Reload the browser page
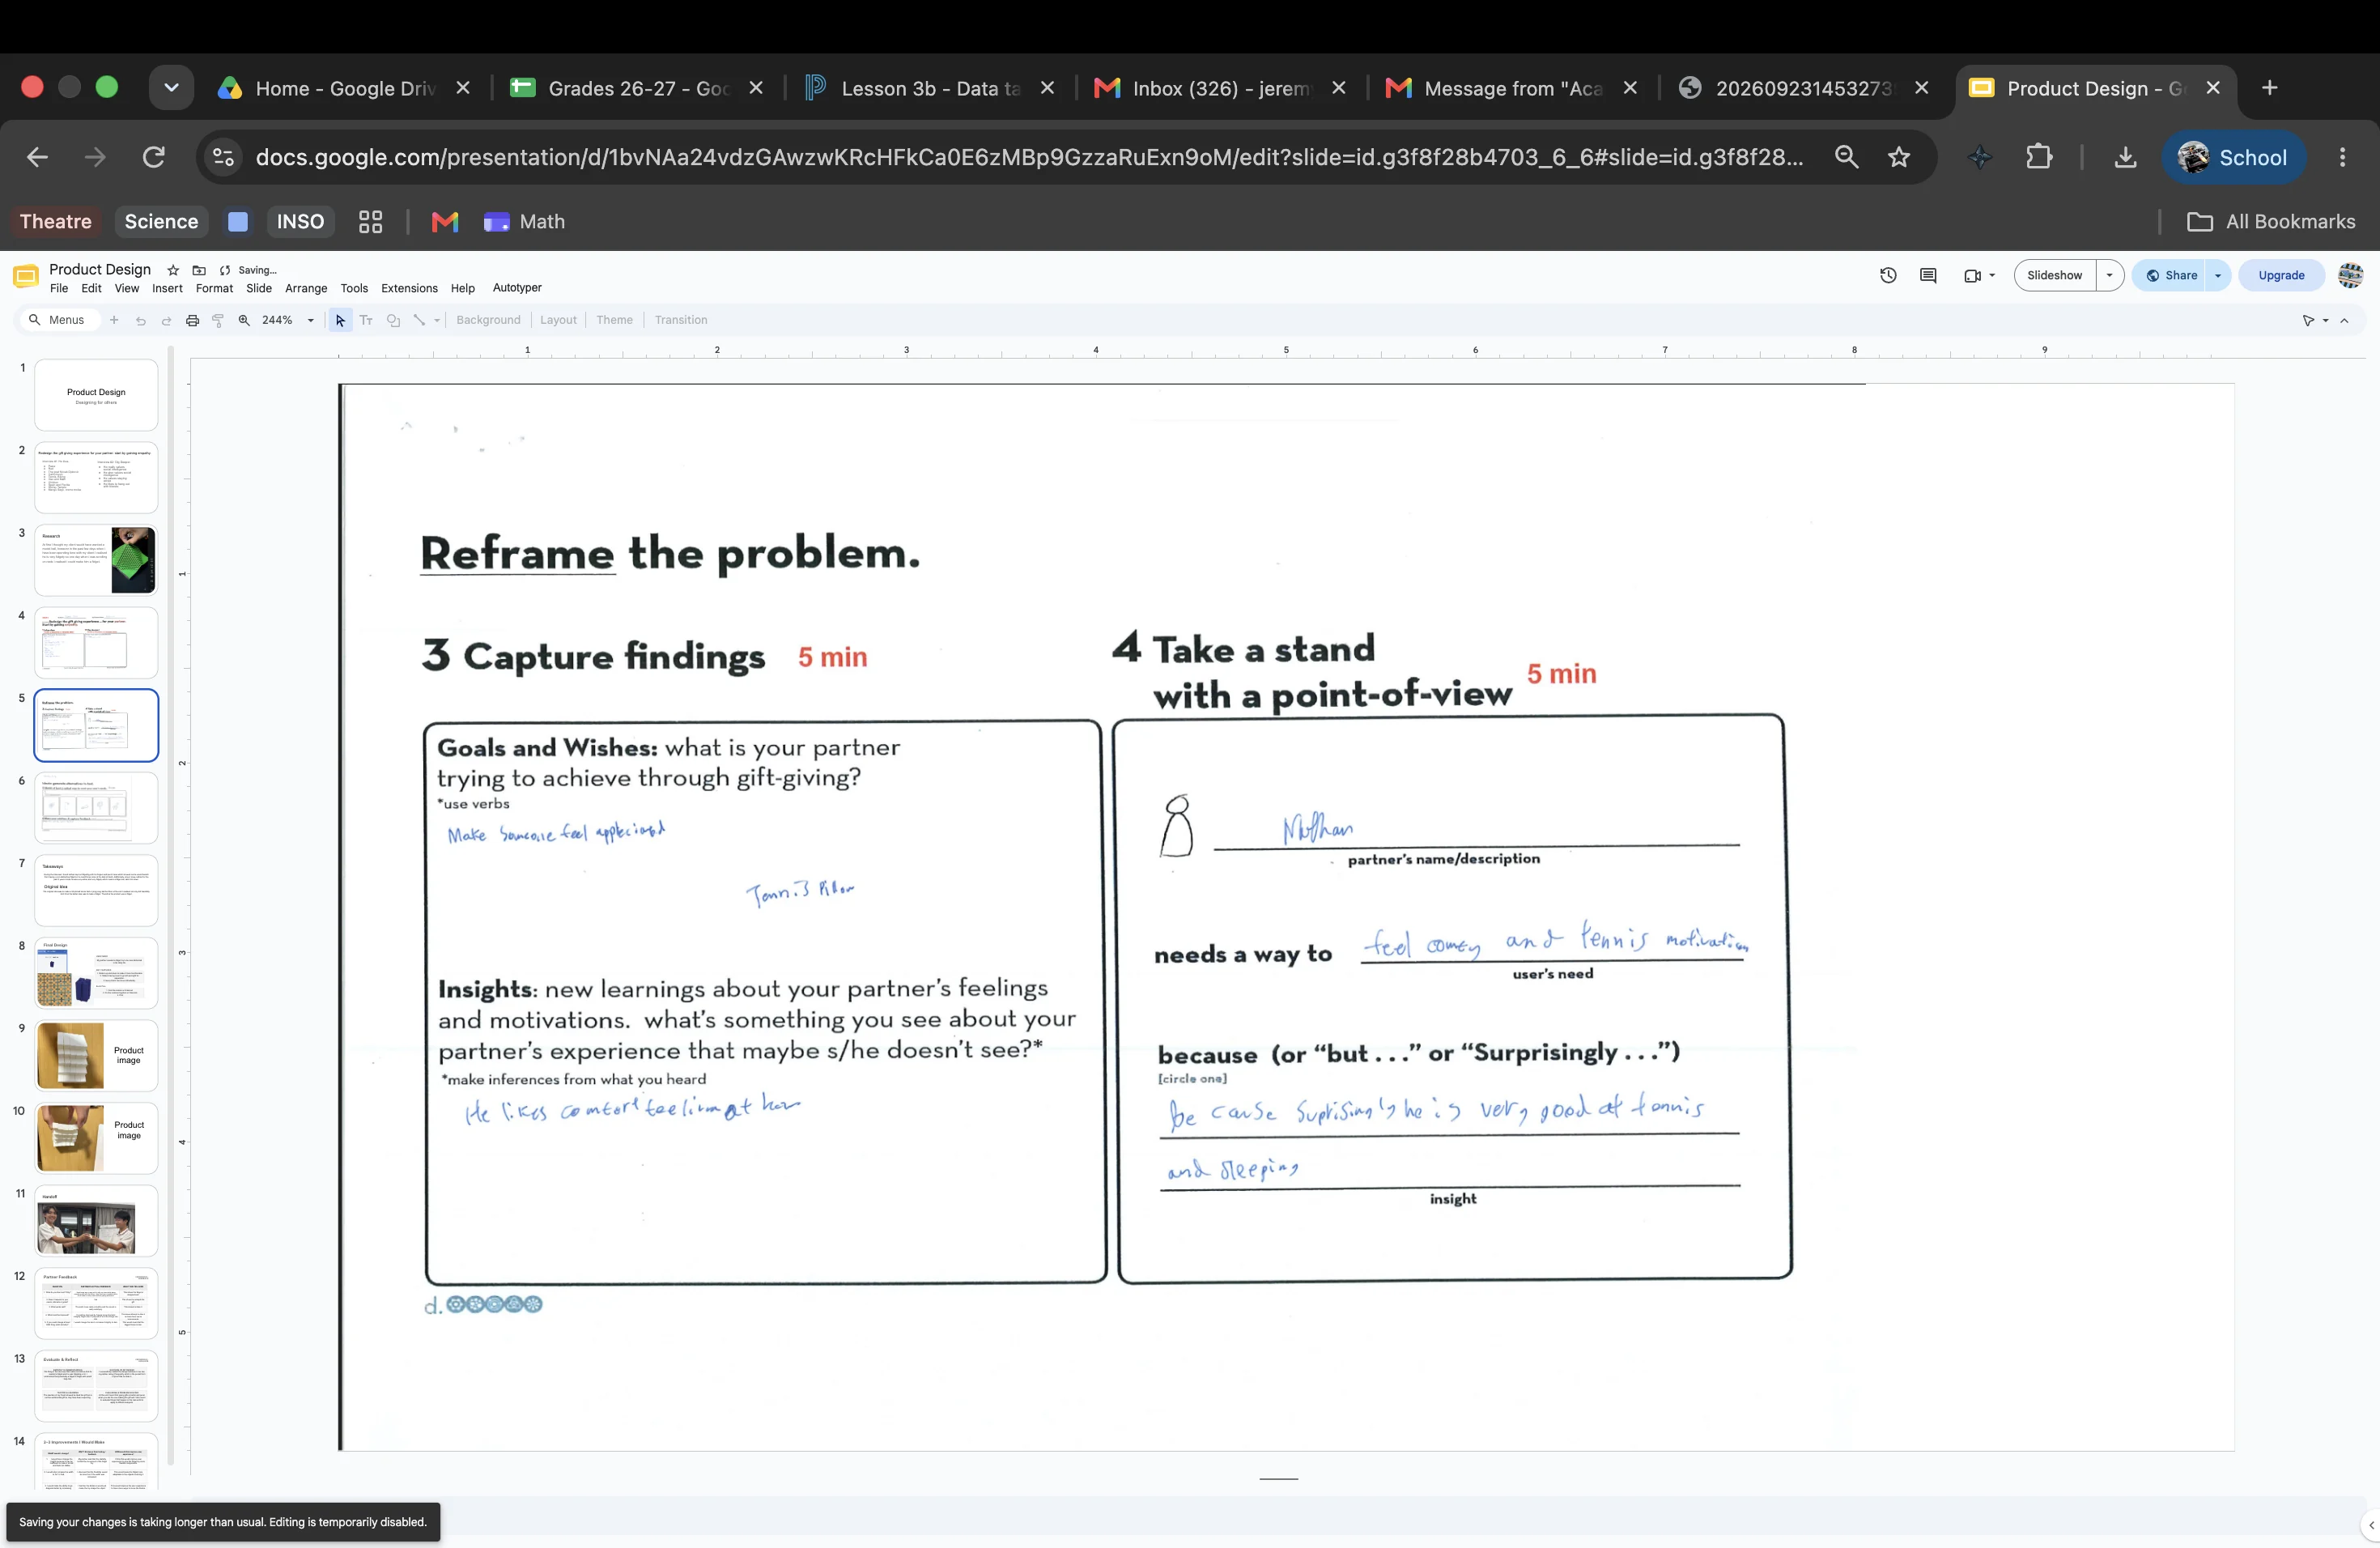Image resolution: width=2380 pixels, height=1548 pixels. (153, 157)
